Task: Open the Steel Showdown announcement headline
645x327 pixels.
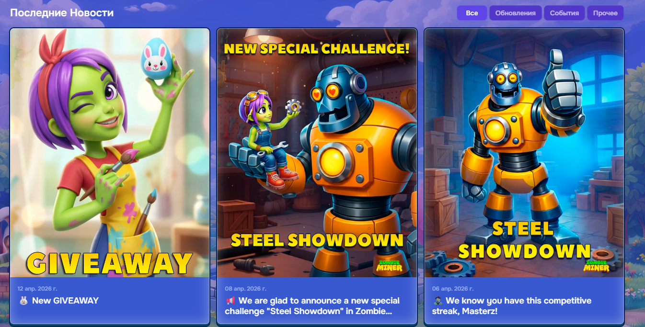Action: point(312,306)
